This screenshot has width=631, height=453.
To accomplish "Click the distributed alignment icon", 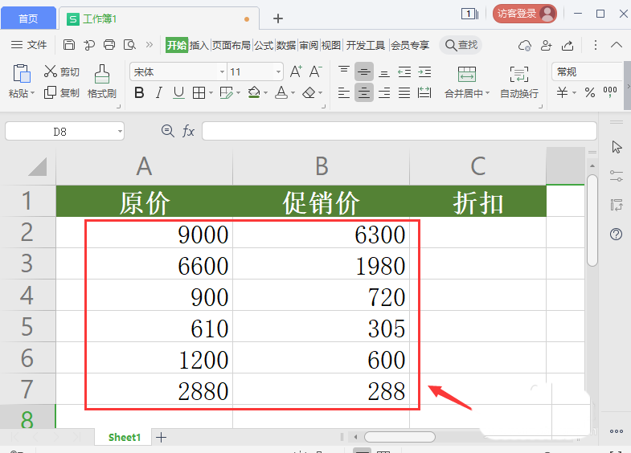I will [x=424, y=93].
